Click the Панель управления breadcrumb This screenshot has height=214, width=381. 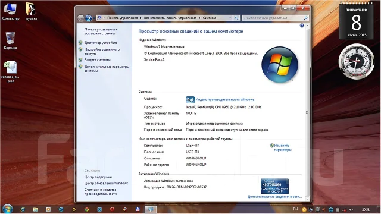(123, 18)
